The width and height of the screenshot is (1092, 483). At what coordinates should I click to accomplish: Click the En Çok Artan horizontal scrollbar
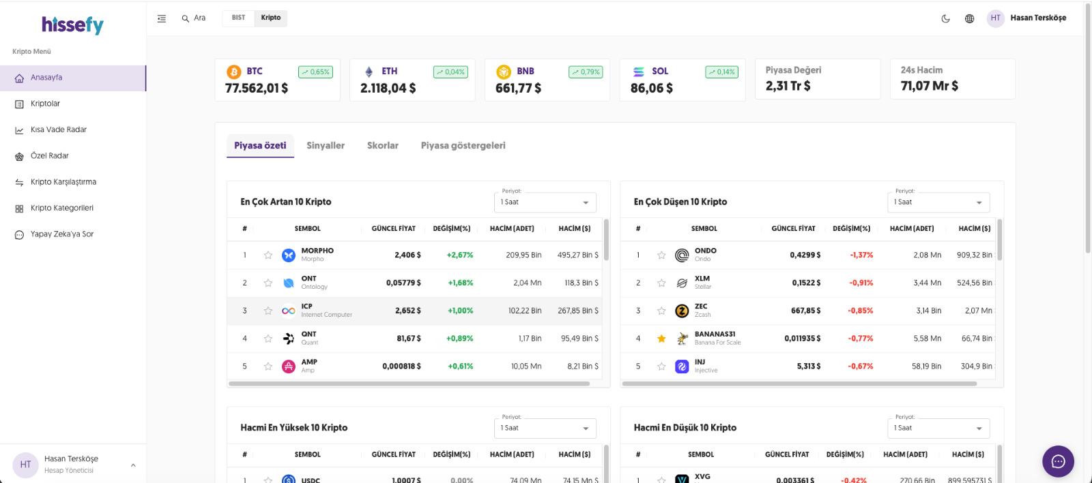point(409,384)
